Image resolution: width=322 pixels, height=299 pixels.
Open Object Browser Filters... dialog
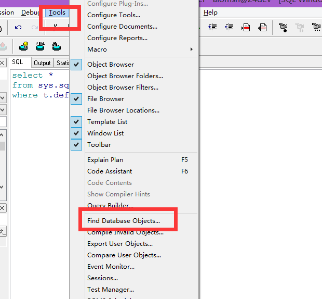tap(123, 88)
